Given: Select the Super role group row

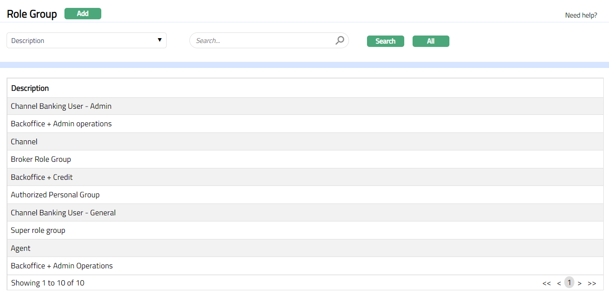Looking at the screenshot, I should (38, 230).
